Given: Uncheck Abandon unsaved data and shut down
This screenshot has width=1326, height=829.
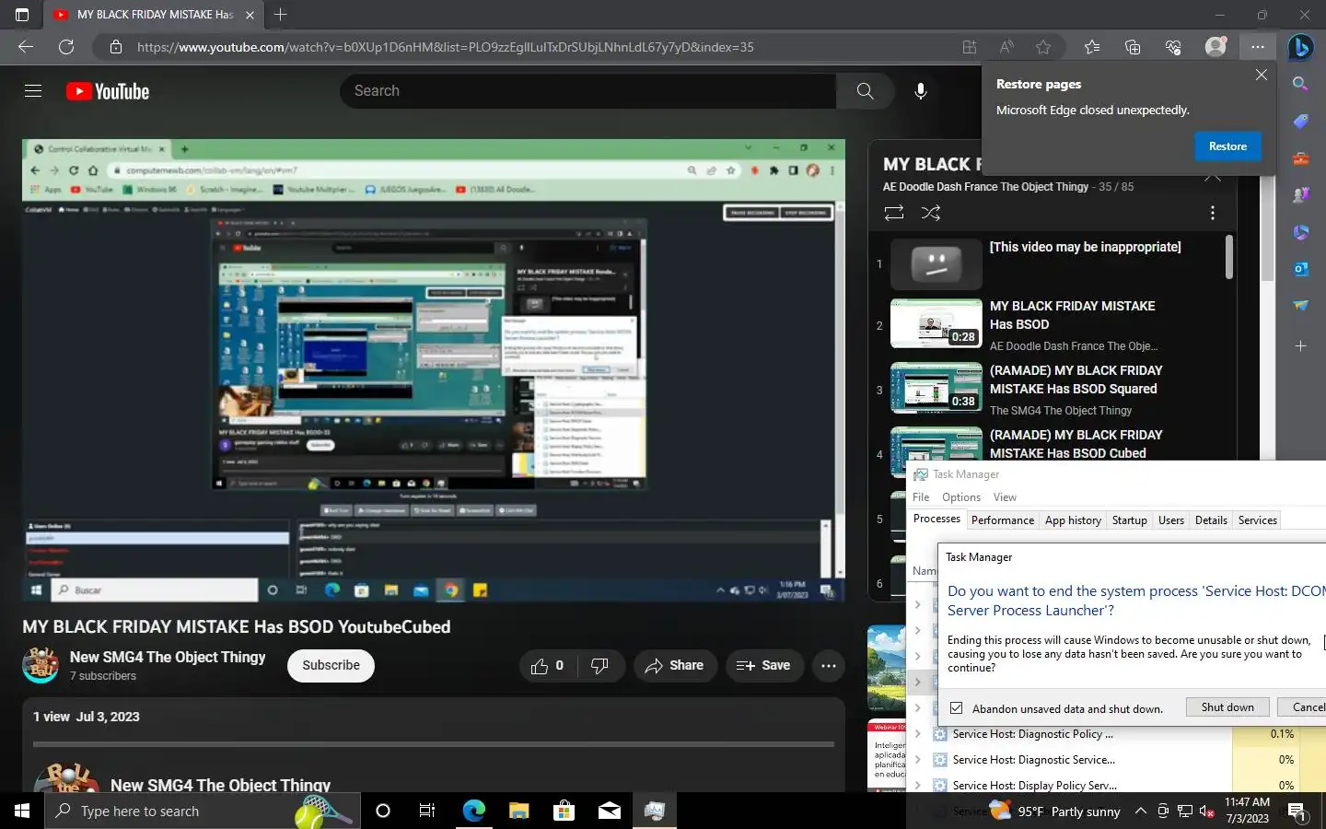Looking at the screenshot, I should tap(957, 708).
